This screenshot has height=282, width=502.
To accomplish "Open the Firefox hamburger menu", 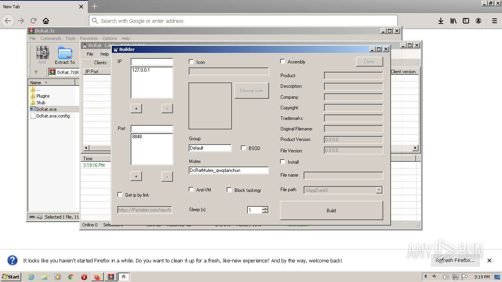I will pos(495,21).
